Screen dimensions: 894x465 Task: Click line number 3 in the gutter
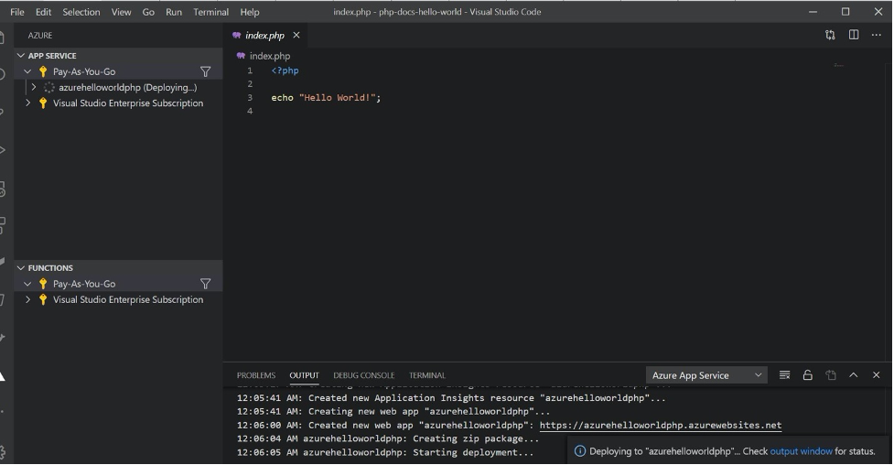[x=250, y=98]
